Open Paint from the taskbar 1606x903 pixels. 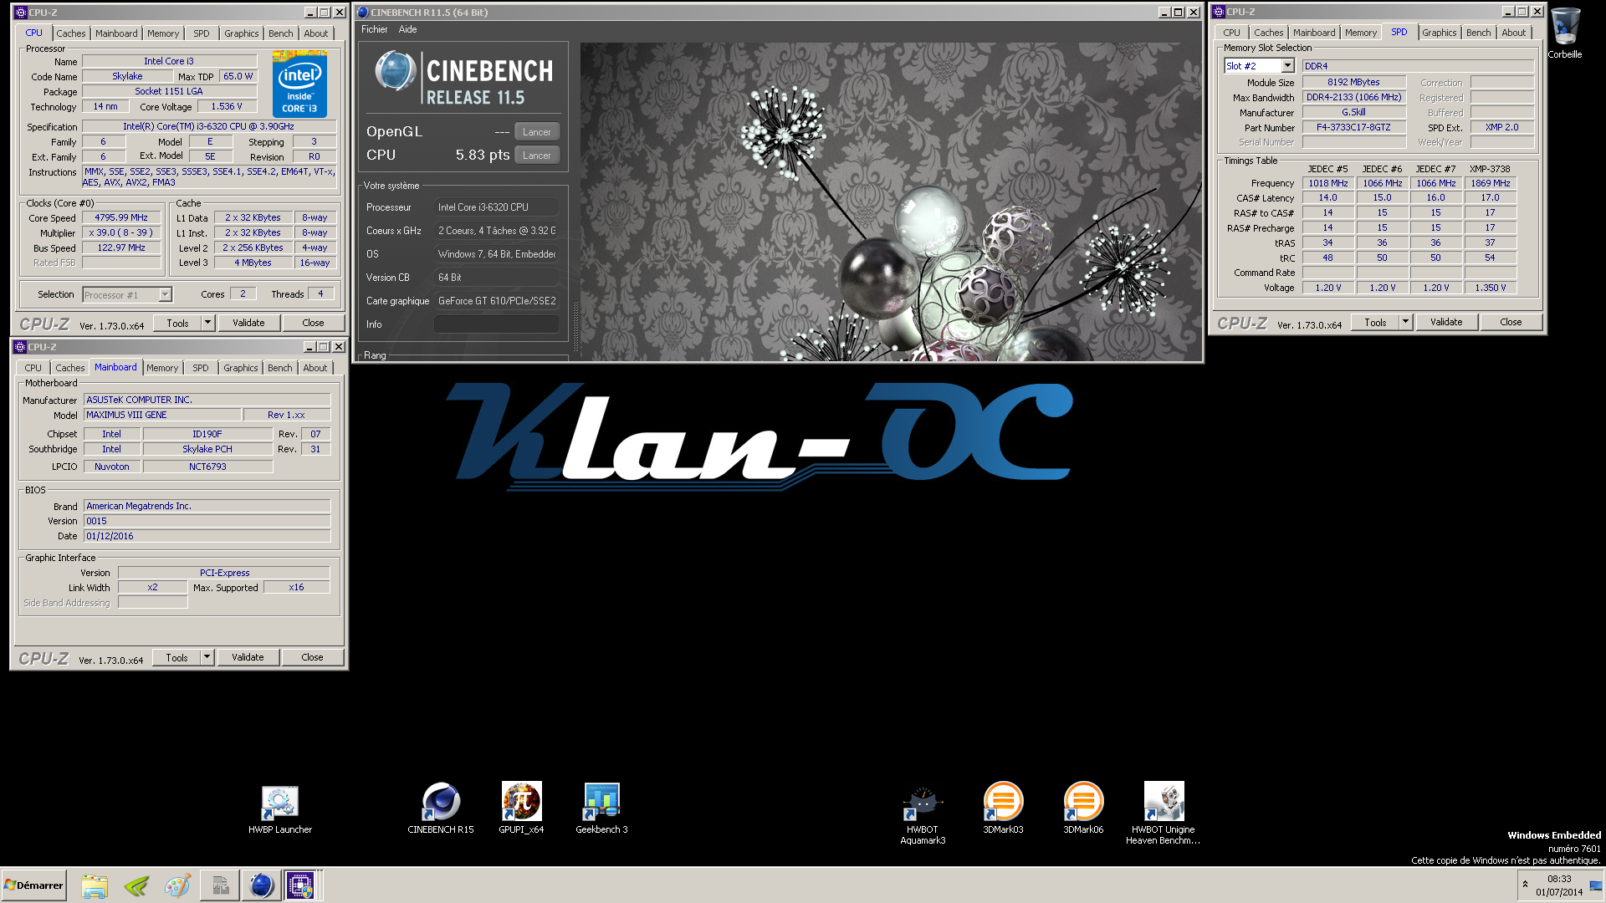coord(177,885)
